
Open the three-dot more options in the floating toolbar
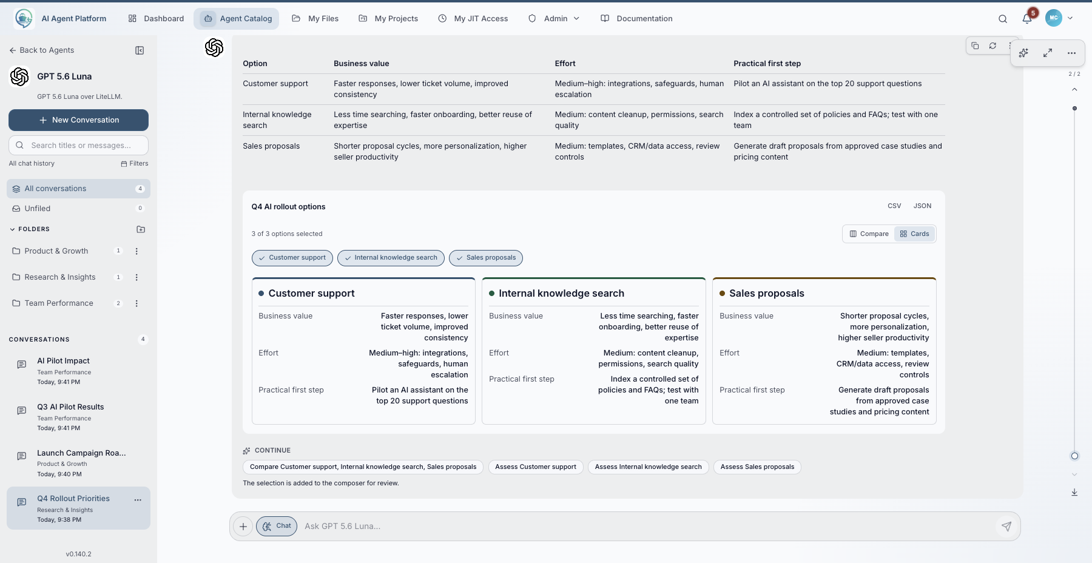[1071, 53]
